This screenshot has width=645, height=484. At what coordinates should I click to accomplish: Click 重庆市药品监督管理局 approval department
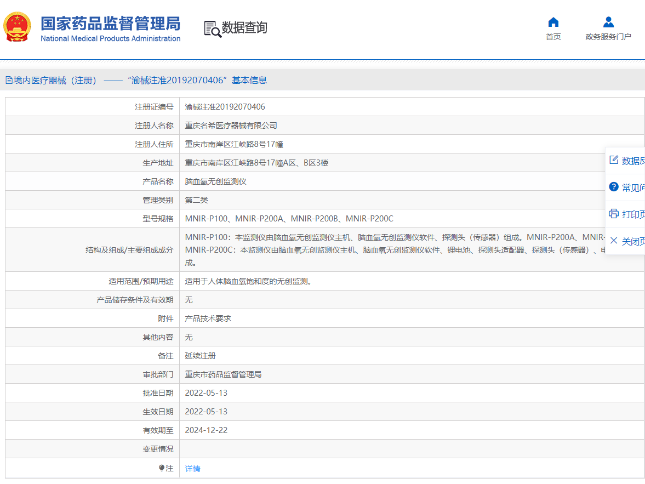pyautogui.click(x=223, y=374)
